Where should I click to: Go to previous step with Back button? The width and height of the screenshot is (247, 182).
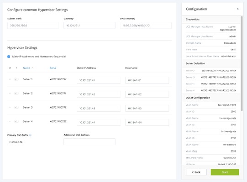[196, 172]
